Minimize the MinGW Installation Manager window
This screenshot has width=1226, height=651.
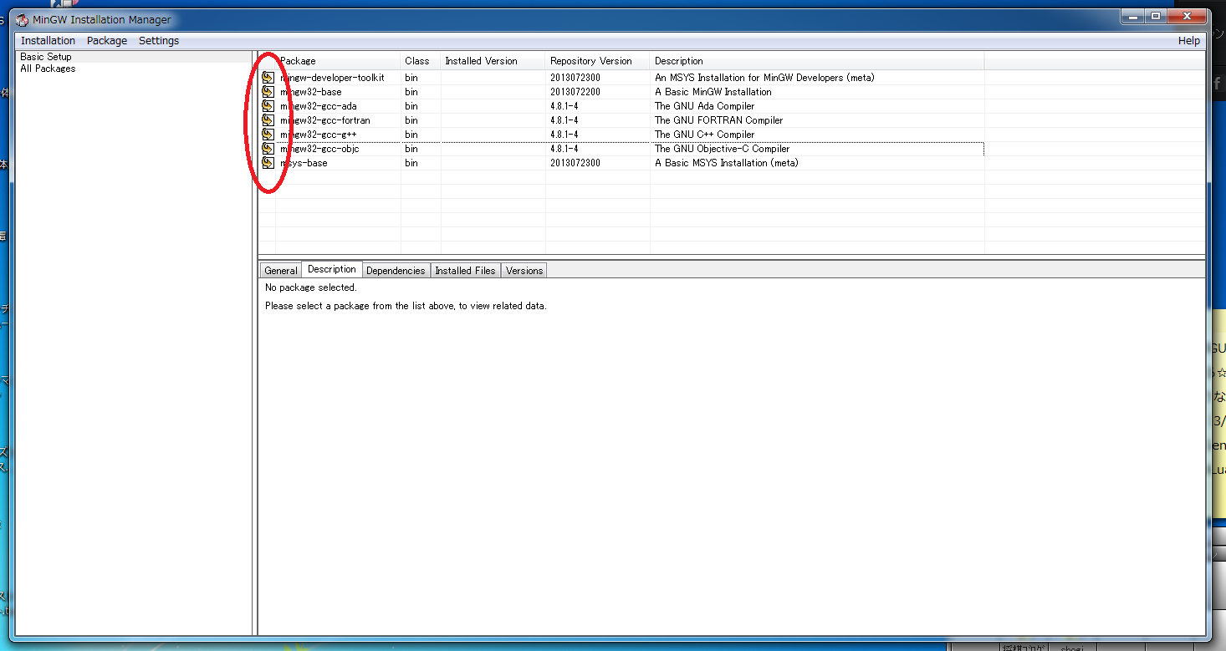pyautogui.click(x=1134, y=16)
